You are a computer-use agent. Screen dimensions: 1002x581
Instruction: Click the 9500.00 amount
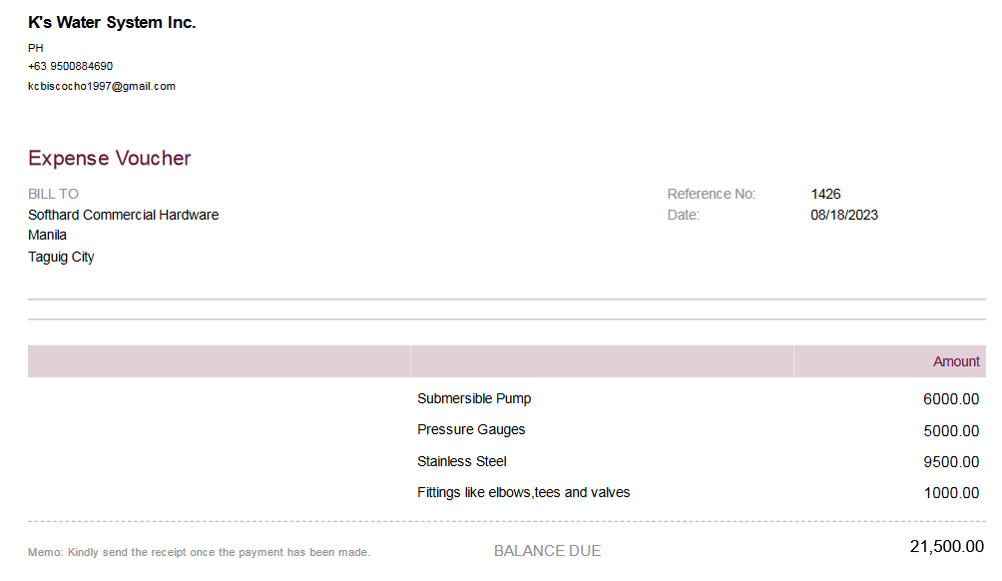pyautogui.click(x=950, y=462)
